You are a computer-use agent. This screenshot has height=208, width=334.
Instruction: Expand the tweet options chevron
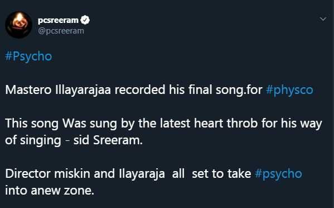[323, 19]
